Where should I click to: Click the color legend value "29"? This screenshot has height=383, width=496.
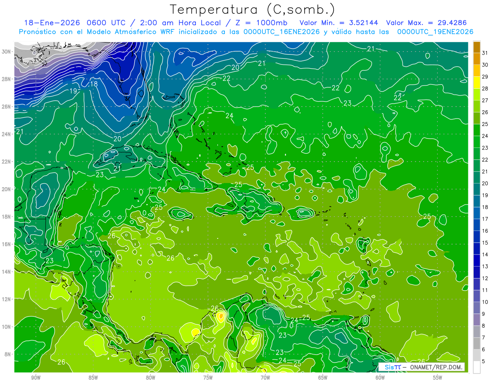click(485, 76)
